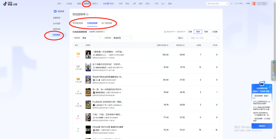Open the 二级标签 dropdown showing 美食教程
Viewport: 276px width, 139px height.
coord(122,38)
